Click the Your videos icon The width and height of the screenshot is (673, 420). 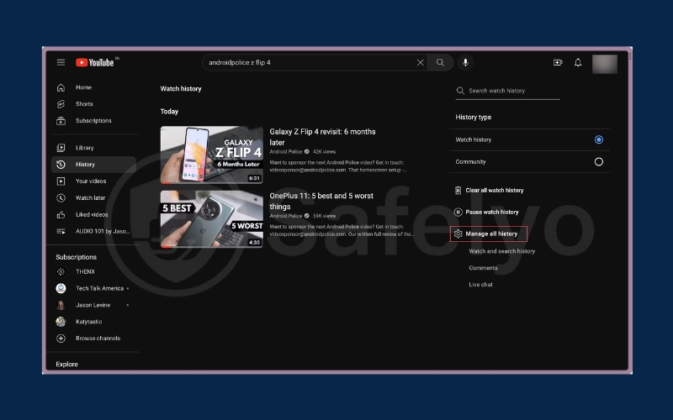pos(61,181)
